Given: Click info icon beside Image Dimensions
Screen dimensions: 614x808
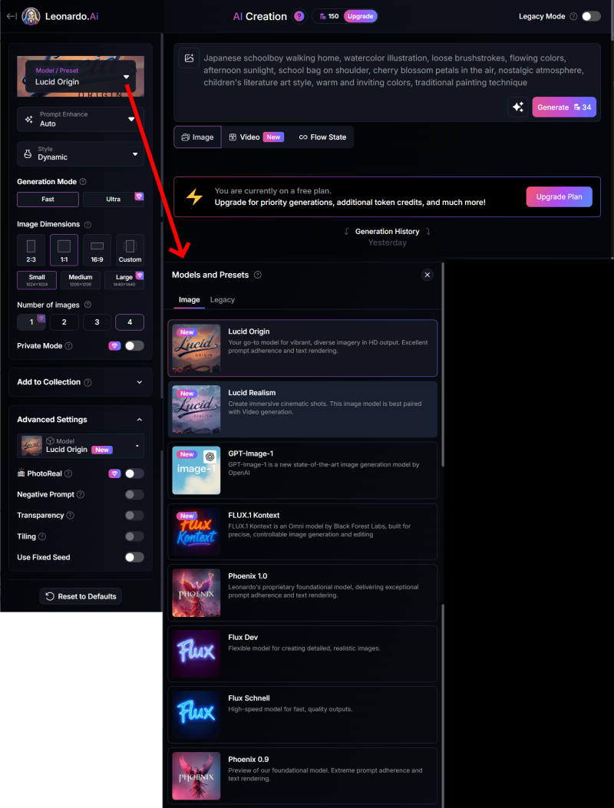Looking at the screenshot, I should click(87, 225).
